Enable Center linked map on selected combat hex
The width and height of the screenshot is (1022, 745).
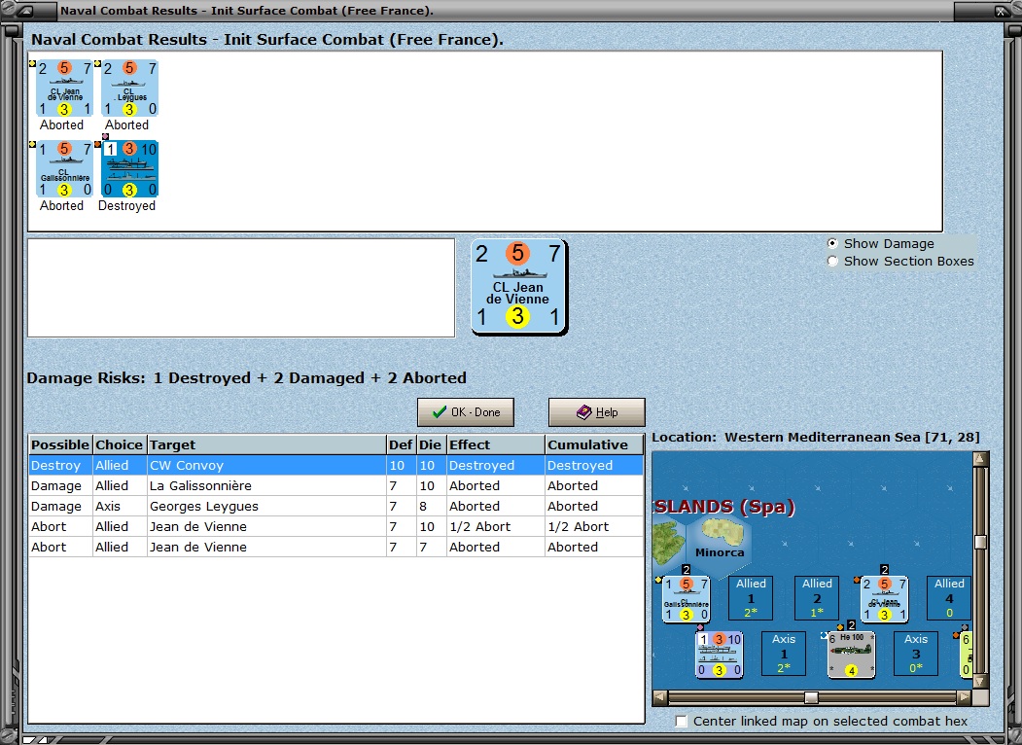[x=681, y=721]
